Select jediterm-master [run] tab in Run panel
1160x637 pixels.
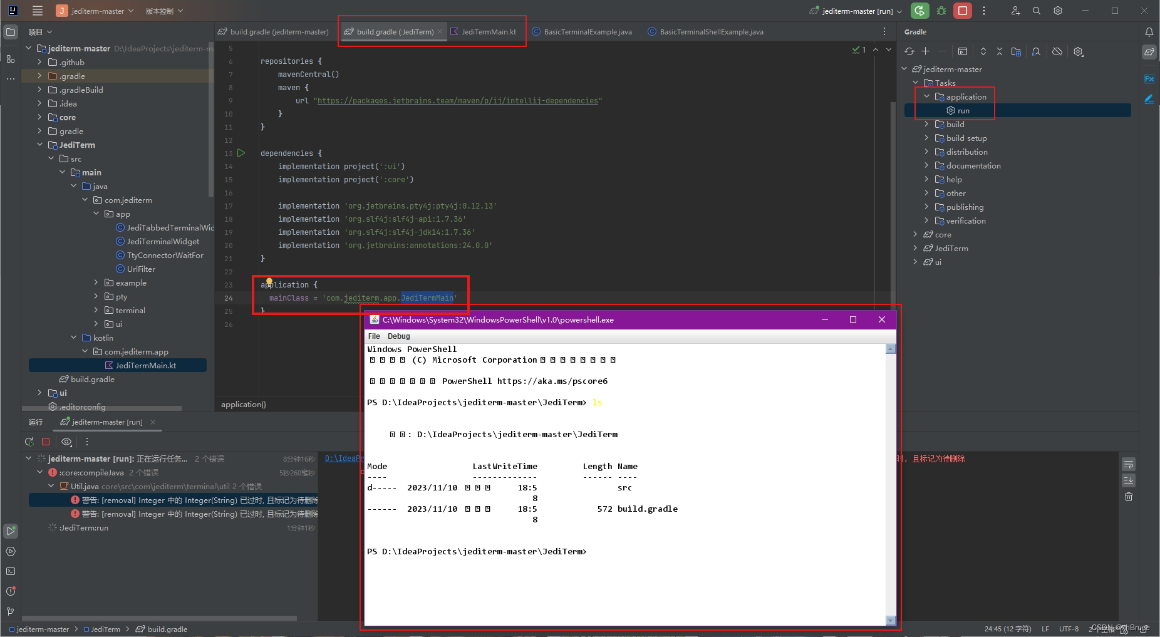pos(107,422)
